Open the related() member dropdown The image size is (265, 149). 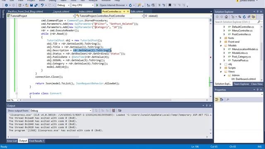178,16
